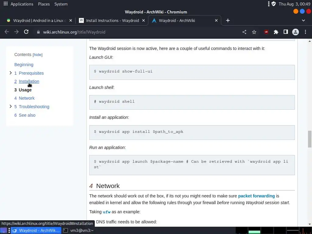This screenshot has height=234, width=312.
Task: Reload the ArchWiki page
Action: point(26,32)
